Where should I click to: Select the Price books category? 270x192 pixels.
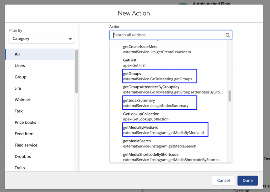[40, 122]
